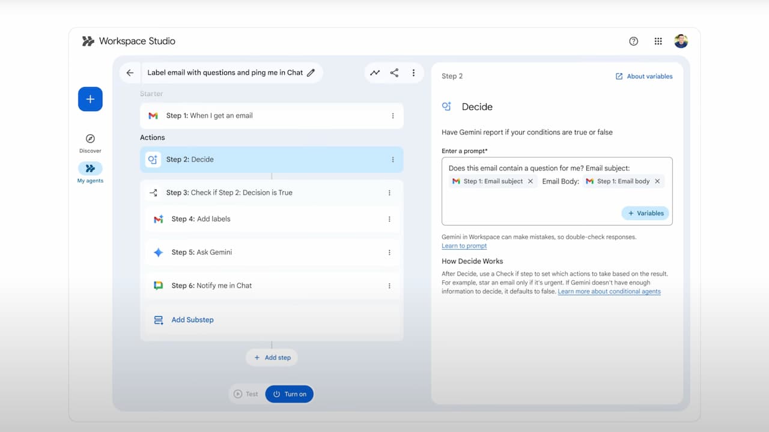Image resolution: width=769 pixels, height=432 pixels.
Task: Click the user profile avatar
Action: [x=681, y=41]
